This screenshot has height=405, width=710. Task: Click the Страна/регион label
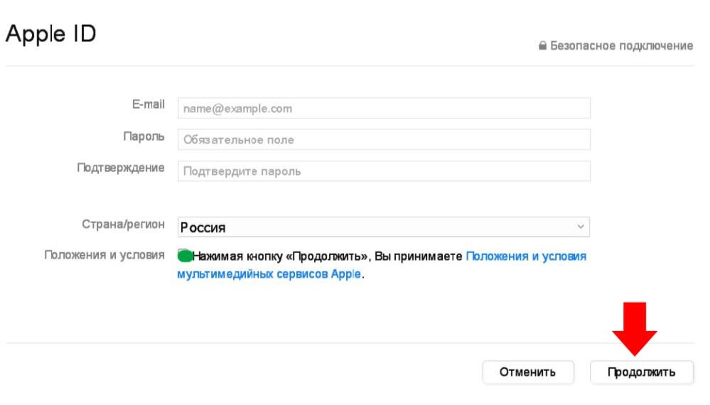coord(123,225)
